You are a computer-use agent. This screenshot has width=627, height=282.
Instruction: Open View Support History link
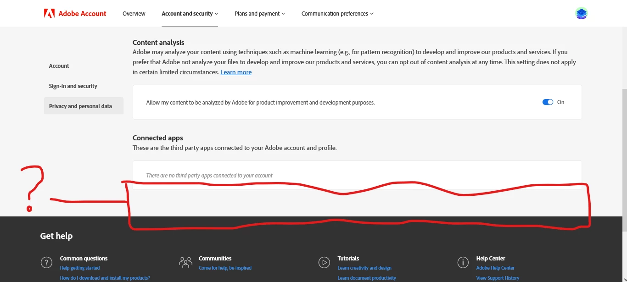[x=498, y=278]
